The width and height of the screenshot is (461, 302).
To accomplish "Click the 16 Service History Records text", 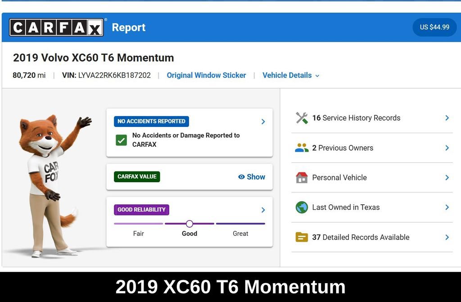I will (357, 118).
